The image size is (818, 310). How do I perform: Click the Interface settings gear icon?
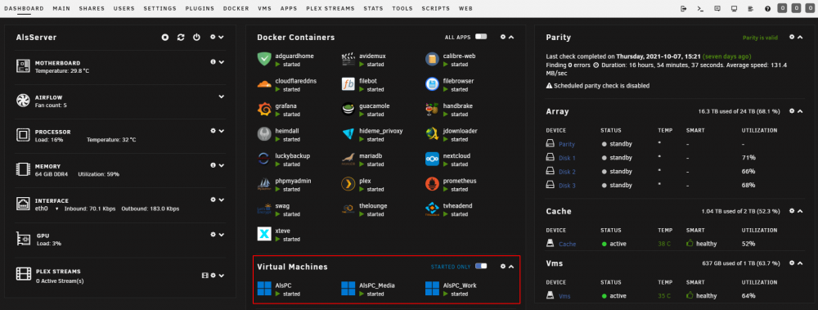coord(213,200)
